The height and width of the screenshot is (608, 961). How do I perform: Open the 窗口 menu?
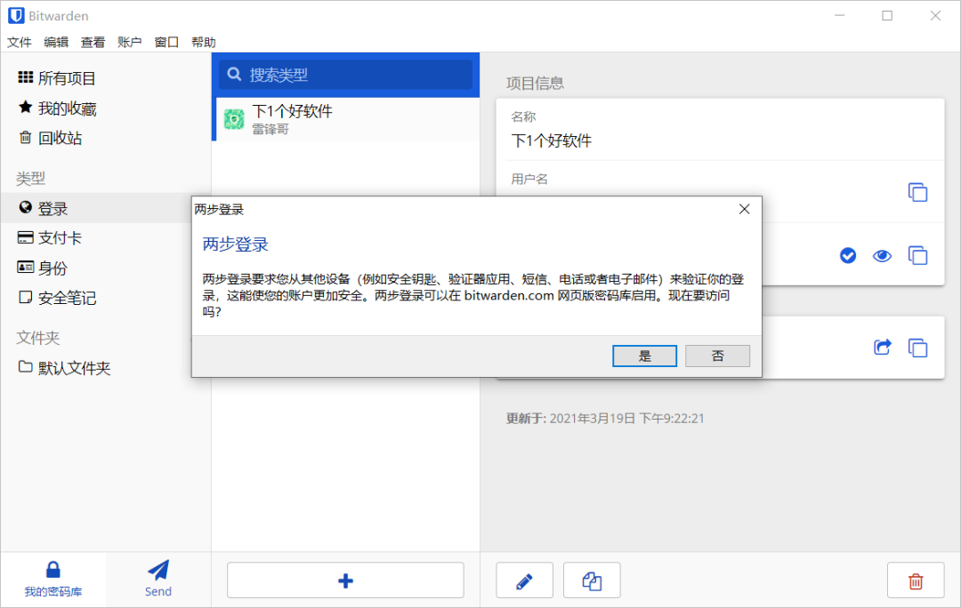click(x=166, y=43)
